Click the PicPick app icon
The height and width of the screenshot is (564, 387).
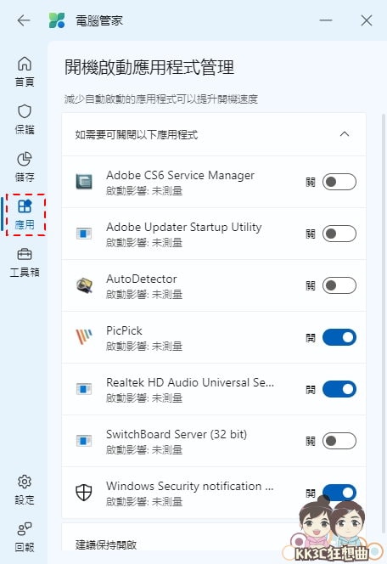(x=84, y=337)
